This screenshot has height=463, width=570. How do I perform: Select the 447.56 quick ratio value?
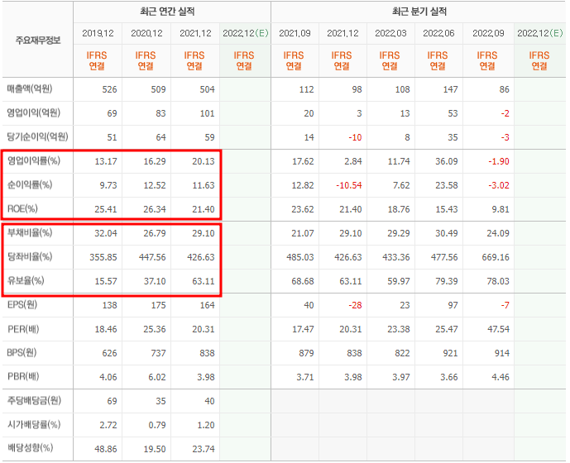[152, 257]
